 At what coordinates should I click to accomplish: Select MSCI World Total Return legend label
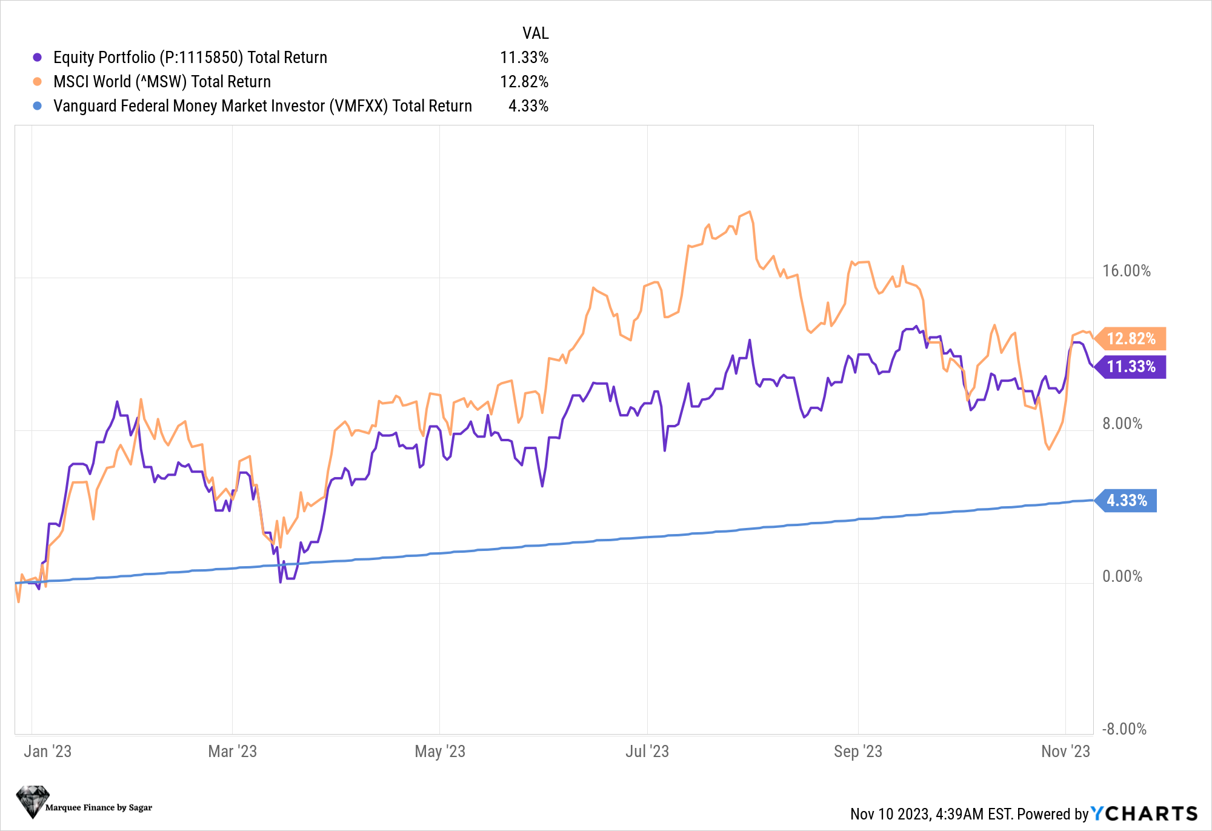pos(162,82)
